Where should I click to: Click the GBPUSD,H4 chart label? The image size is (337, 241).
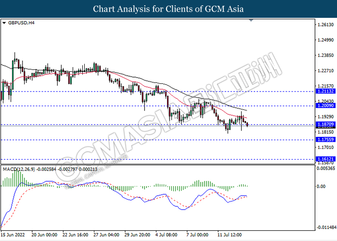[21, 23]
